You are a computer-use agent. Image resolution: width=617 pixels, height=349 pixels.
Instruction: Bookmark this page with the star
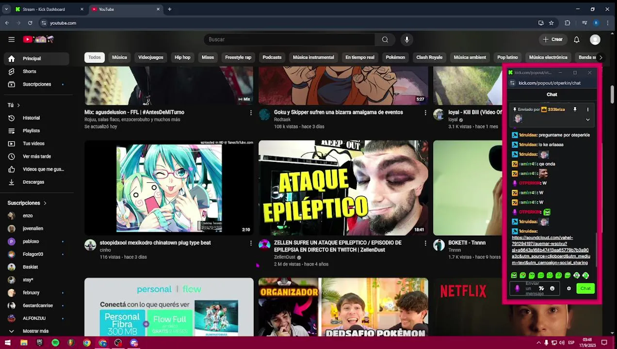[x=551, y=23]
